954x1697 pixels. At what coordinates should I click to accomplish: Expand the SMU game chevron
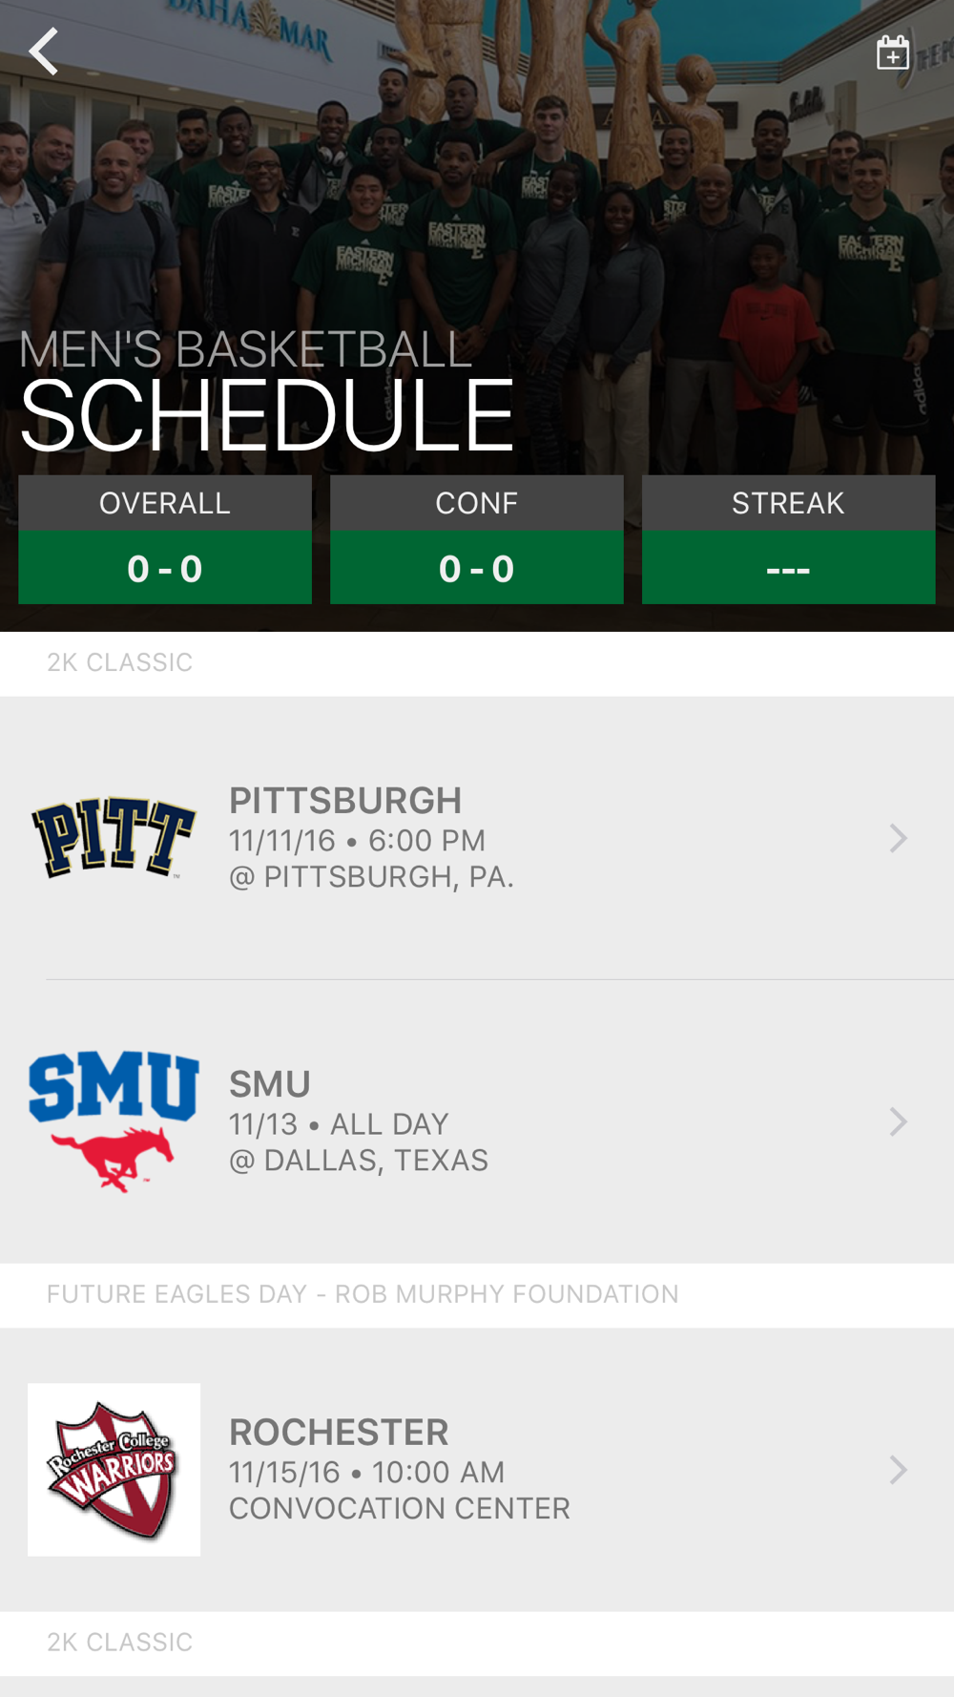(898, 1121)
